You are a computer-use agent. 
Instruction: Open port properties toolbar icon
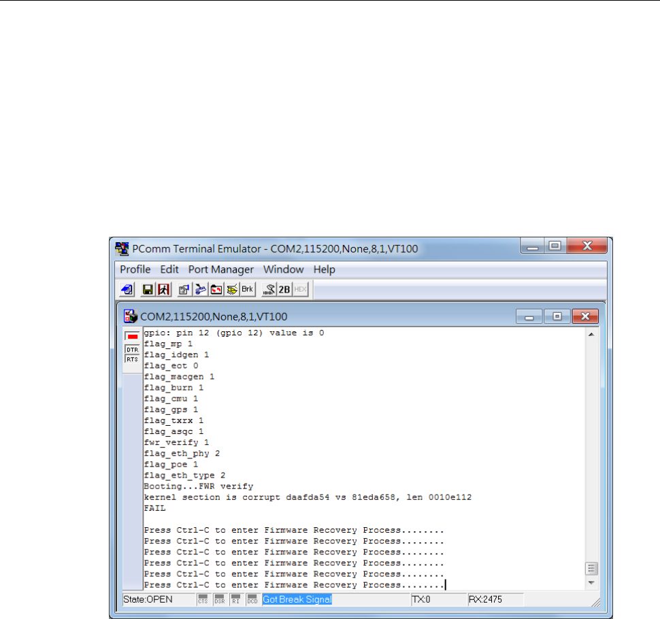point(184,290)
